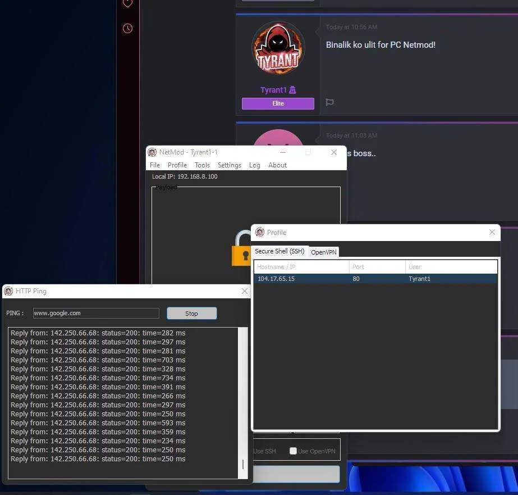Open the About menu in NetMod

pos(277,165)
